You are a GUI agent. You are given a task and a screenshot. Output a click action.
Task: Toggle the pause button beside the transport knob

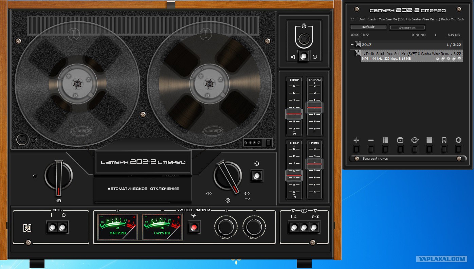point(257,176)
